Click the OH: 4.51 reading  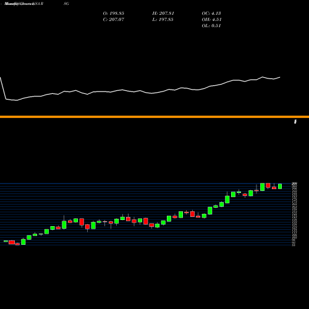pyautogui.click(x=211, y=20)
